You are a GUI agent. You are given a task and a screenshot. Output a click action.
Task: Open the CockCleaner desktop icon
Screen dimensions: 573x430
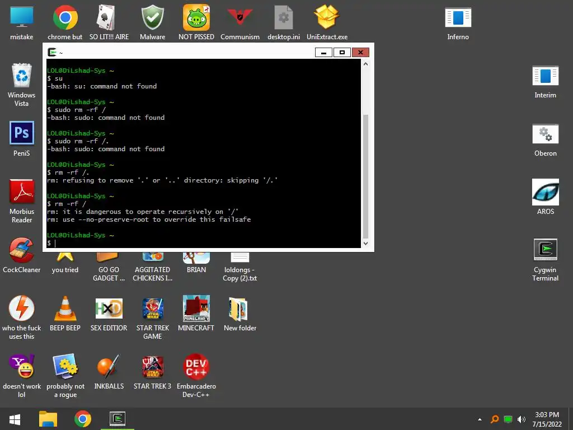click(x=22, y=255)
